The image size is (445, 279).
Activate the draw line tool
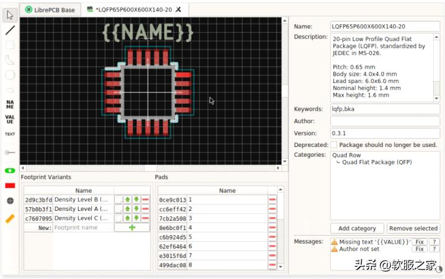10,30
